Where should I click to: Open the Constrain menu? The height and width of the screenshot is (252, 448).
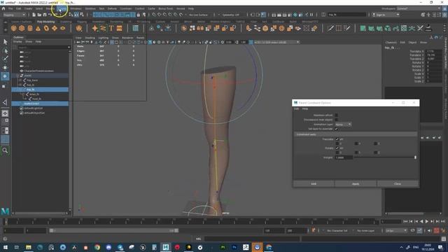126,8
